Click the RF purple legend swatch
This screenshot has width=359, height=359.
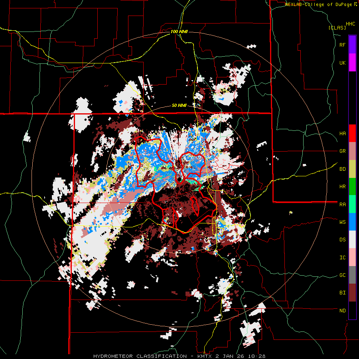pos(352,45)
